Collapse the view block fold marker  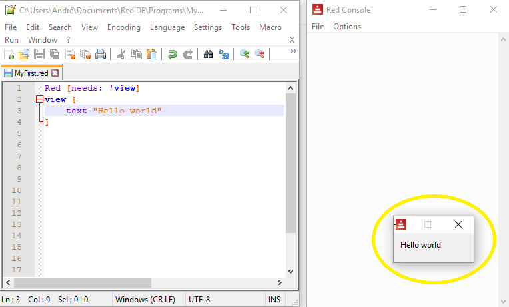pyautogui.click(x=39, y=99)
